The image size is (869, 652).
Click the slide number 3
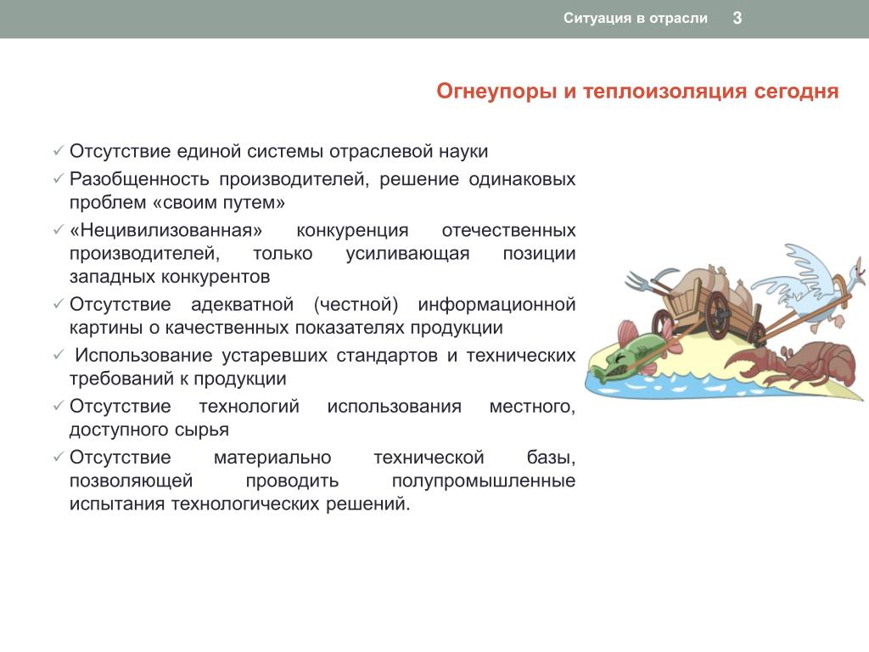tap(737, 19)
